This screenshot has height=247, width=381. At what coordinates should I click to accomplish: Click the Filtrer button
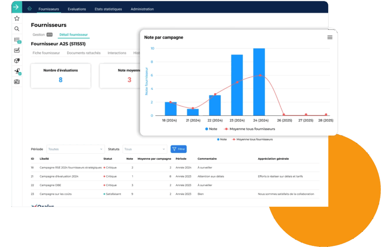point(179,149)
